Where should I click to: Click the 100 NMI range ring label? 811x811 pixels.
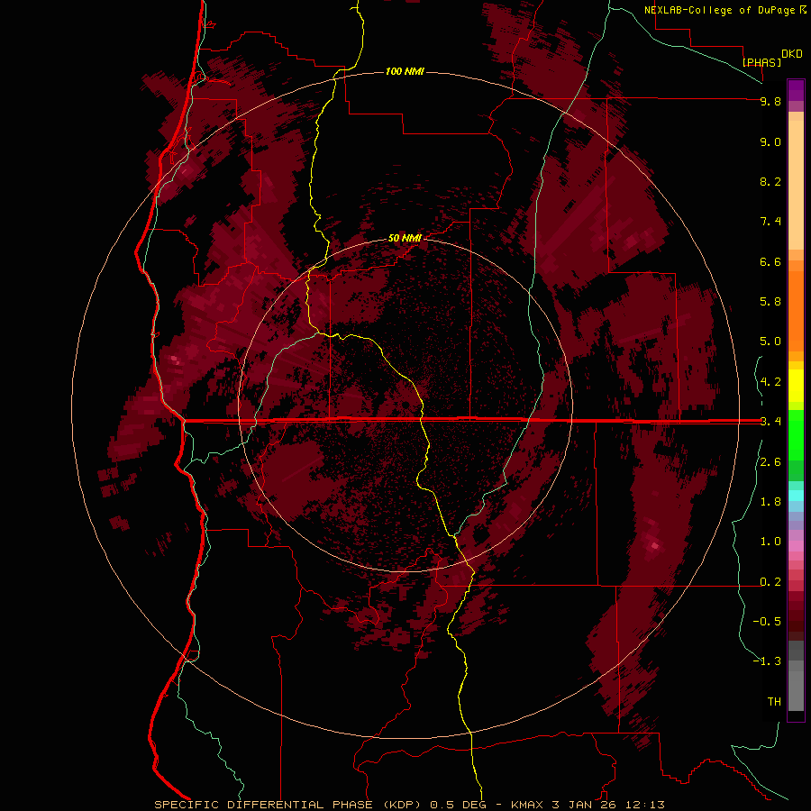405,71
